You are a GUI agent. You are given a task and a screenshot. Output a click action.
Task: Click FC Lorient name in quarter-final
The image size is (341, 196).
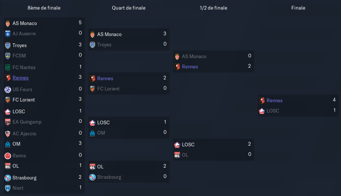click(x=108, y=89)
